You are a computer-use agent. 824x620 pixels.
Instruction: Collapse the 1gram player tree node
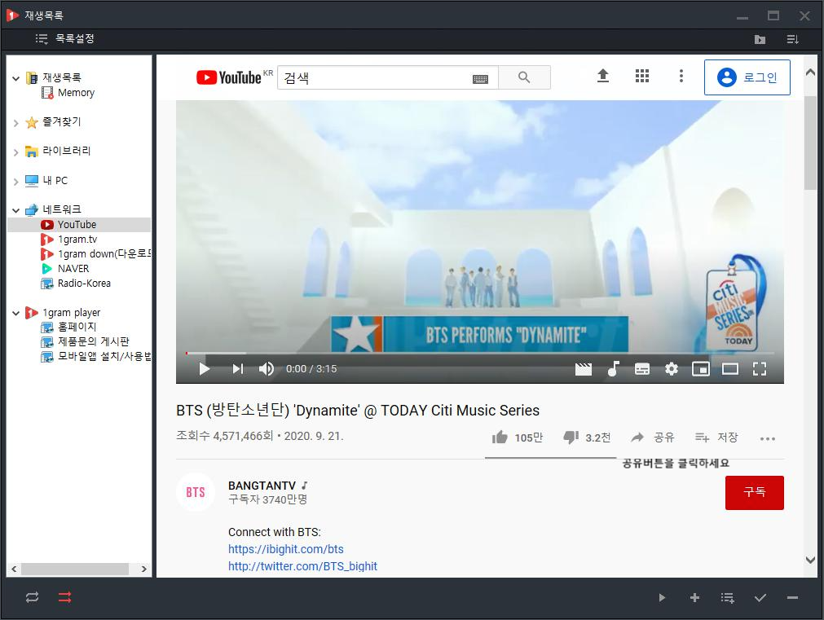coord(15,313)
